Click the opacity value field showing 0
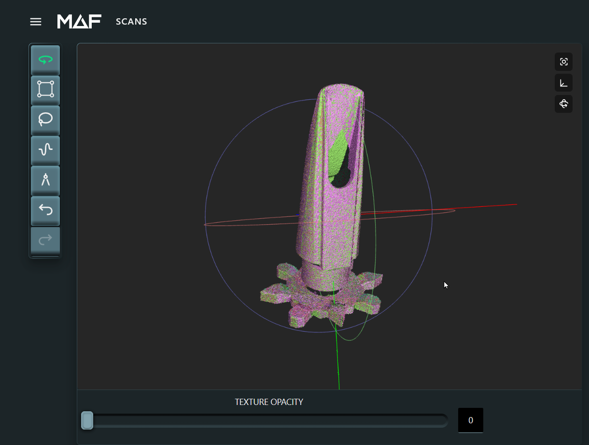 pos(470,420)
